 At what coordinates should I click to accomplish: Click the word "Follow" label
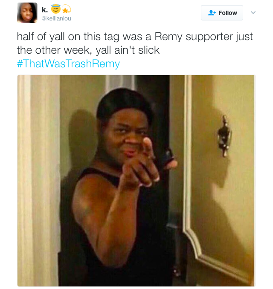click(228, 13)
